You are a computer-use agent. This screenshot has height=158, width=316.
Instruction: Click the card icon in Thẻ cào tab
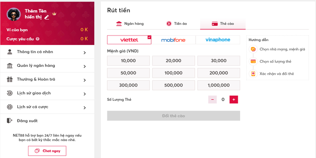[x=214, y=24]
